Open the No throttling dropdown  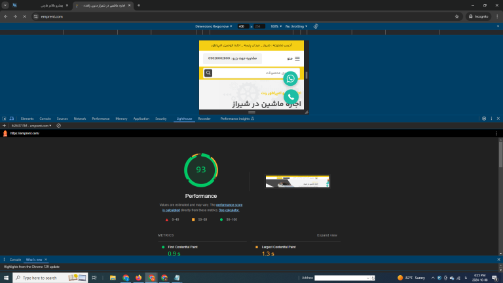296,26
